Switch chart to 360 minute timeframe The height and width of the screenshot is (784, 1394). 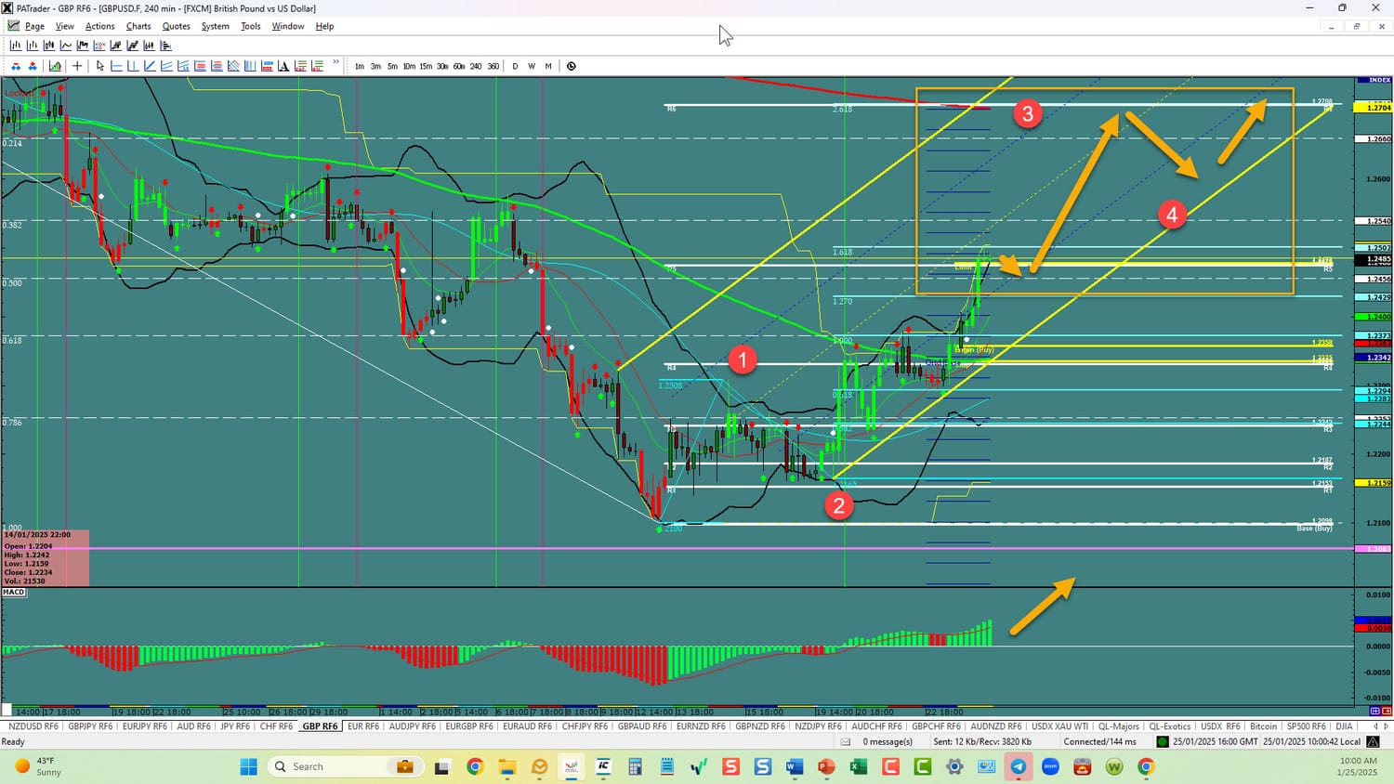[493, 66]
